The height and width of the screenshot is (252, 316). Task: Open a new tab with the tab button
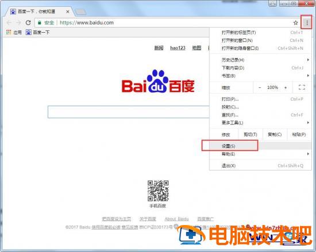[80, 12]
